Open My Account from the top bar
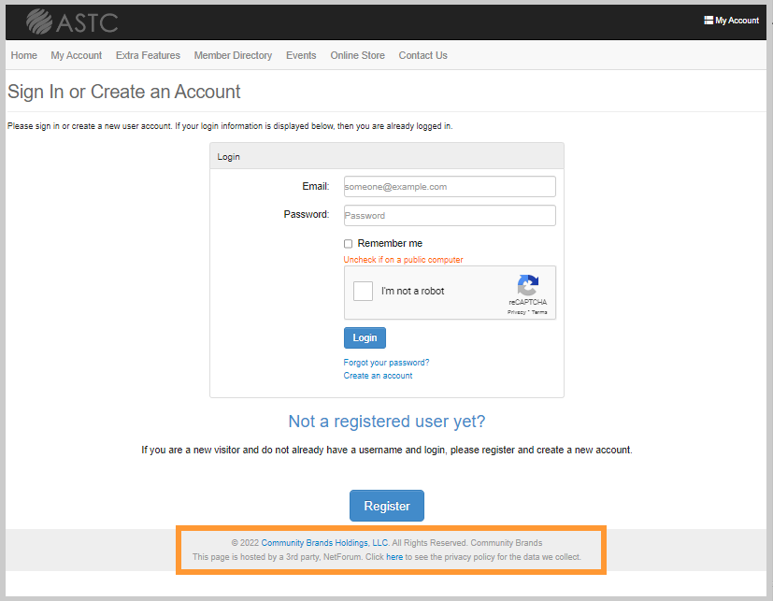 click(x=732, y=20)
